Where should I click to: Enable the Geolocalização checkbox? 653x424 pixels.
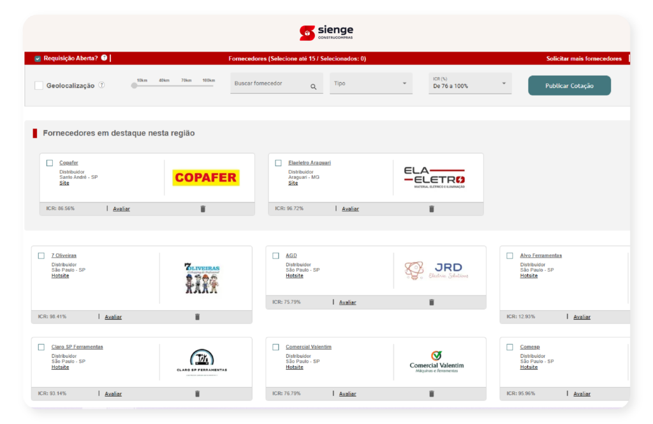[39, 86]
